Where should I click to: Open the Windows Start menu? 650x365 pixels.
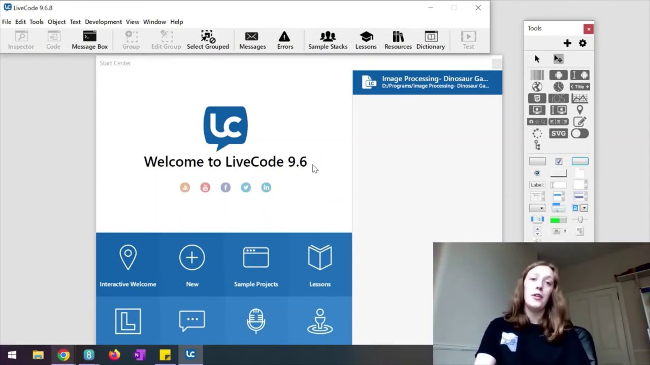coord(12,355)
